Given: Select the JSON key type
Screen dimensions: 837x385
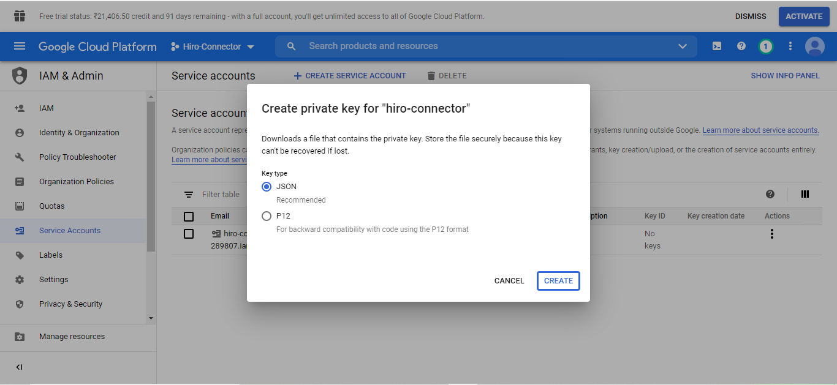Looking at the screenshot, I should 267,187.
